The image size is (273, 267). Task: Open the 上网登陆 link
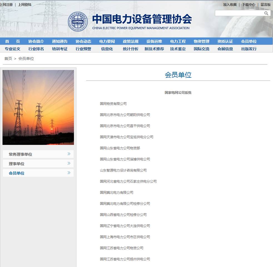25,5
